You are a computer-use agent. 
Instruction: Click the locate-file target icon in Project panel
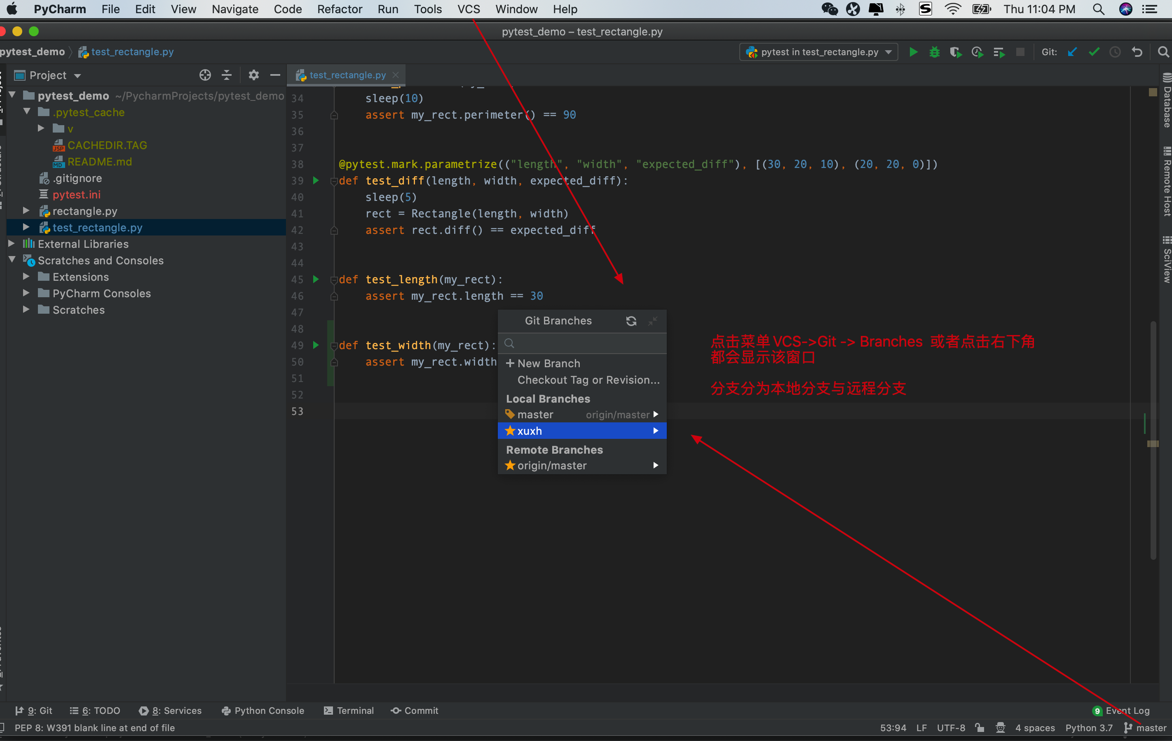[x=205, y=75]
